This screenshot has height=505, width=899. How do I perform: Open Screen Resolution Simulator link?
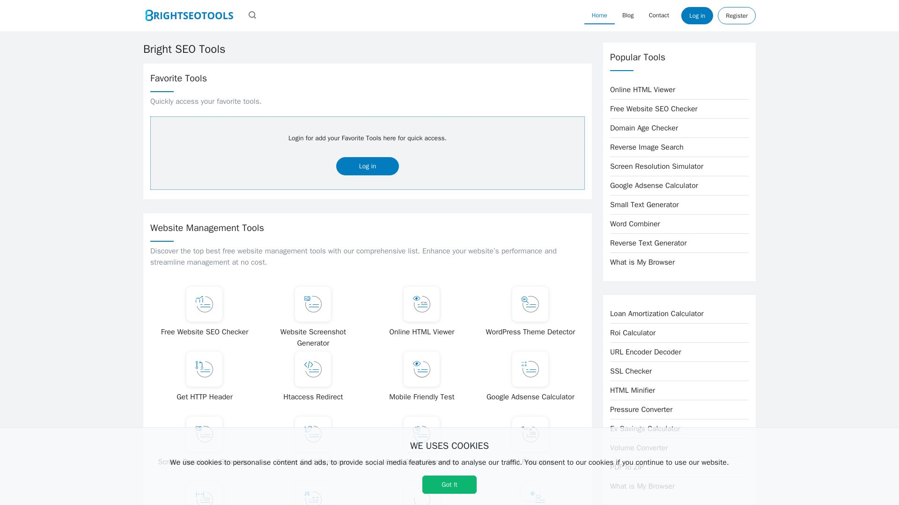click(656, 166)
